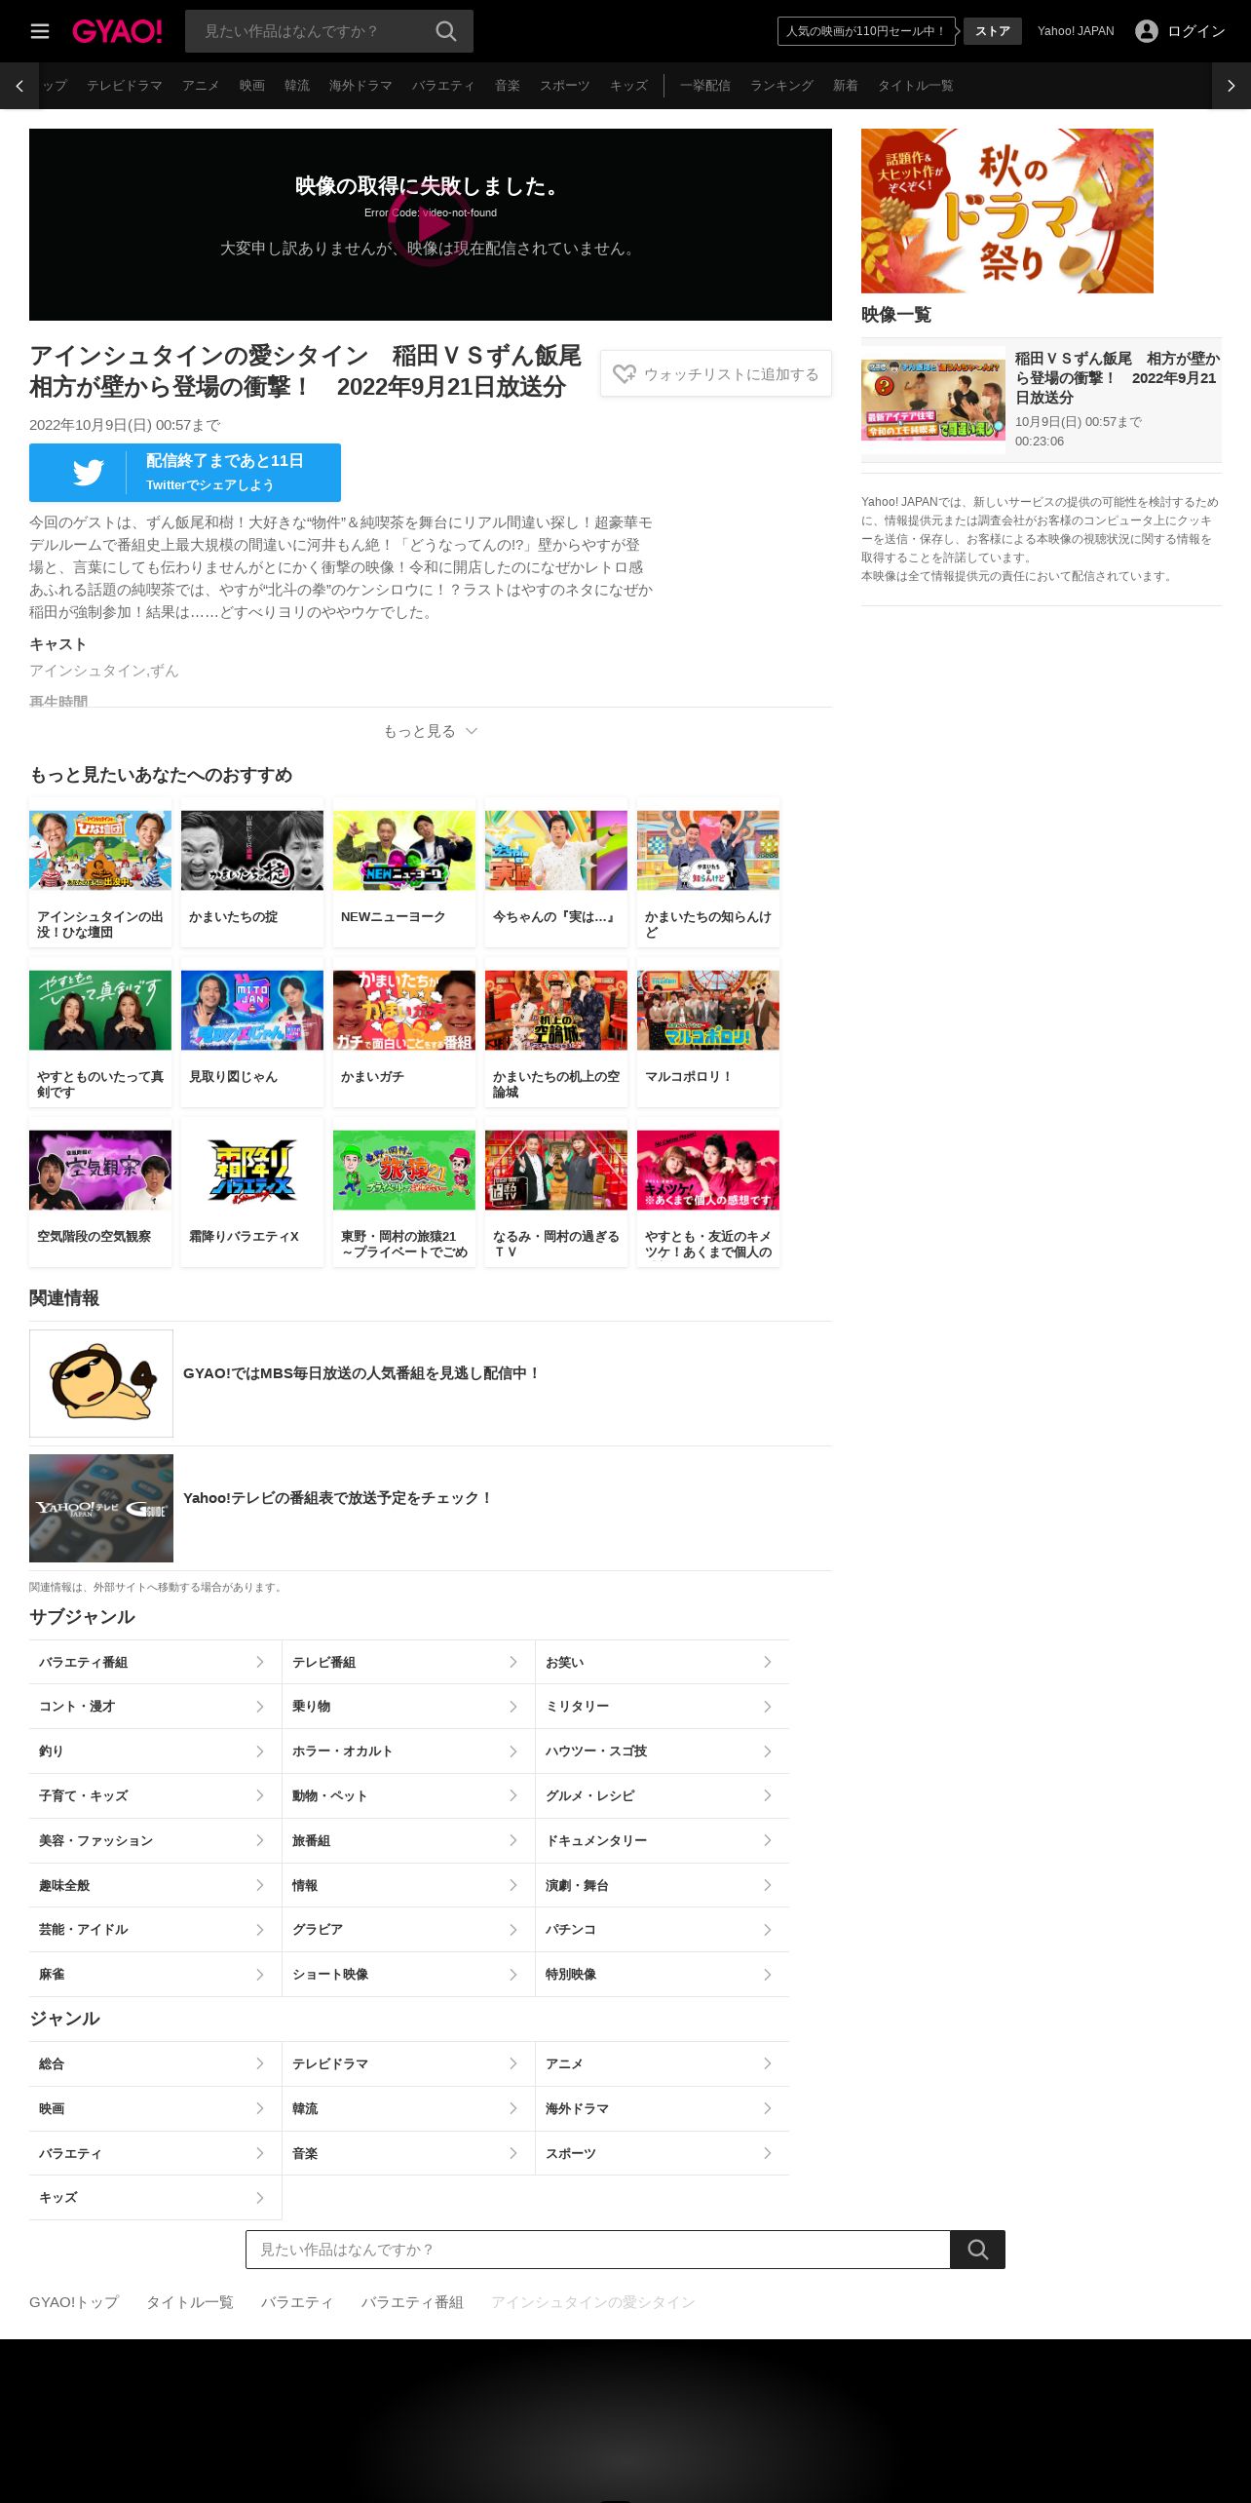The height and width of the screenshot is (2503, 1251).
Task: Click the 110円 movie sale banner
Action: coord(866,31)
